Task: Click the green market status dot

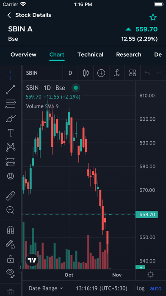Action: [76, 88]
